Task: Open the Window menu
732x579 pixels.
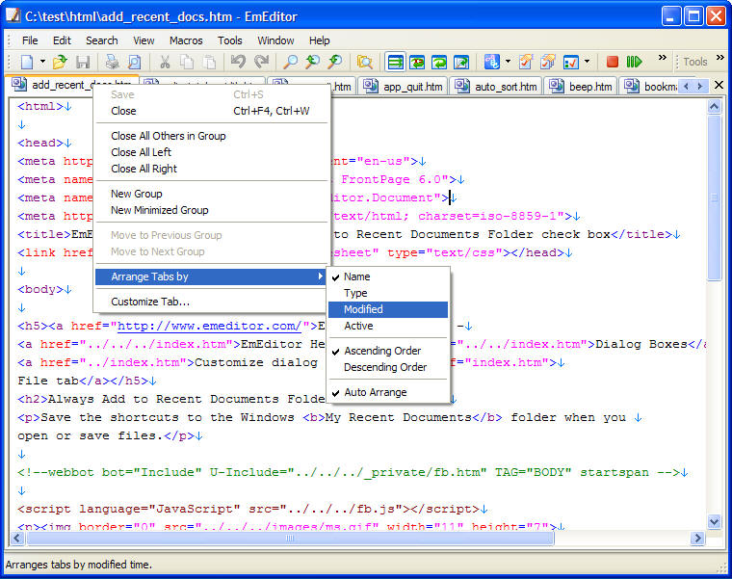Action: (x=275, y=40)
